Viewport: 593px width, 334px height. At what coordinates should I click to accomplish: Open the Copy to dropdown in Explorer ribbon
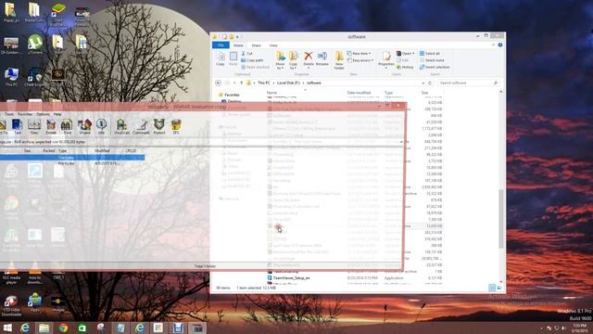[294, 60]
